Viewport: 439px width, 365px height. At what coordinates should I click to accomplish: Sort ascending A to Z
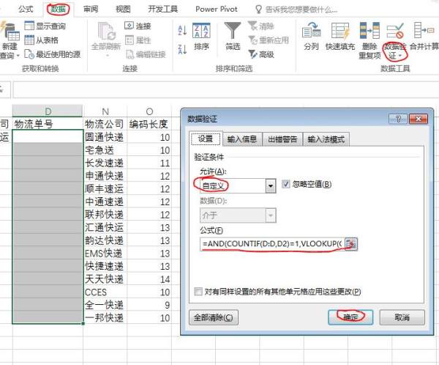coord(182,30)
